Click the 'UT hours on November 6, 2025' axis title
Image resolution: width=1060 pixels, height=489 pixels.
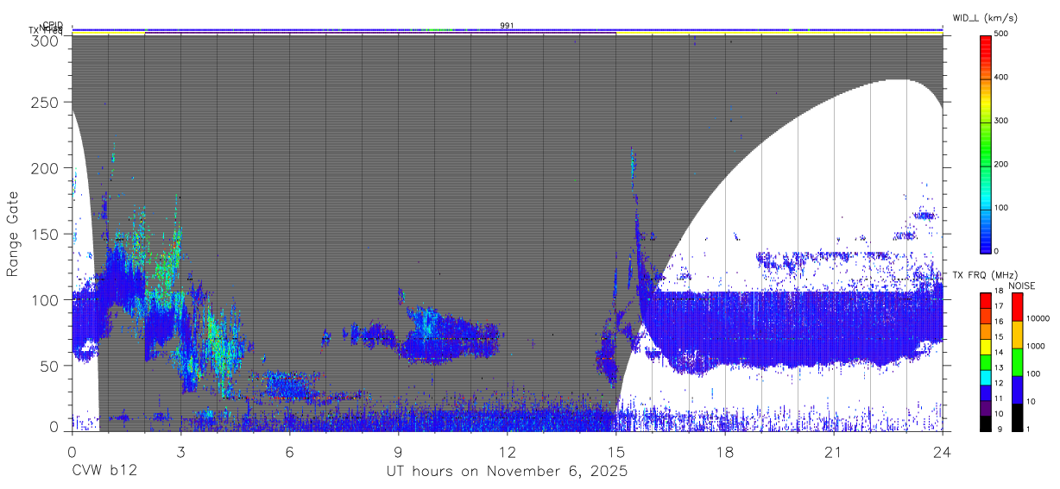click(x=507, y=472)
